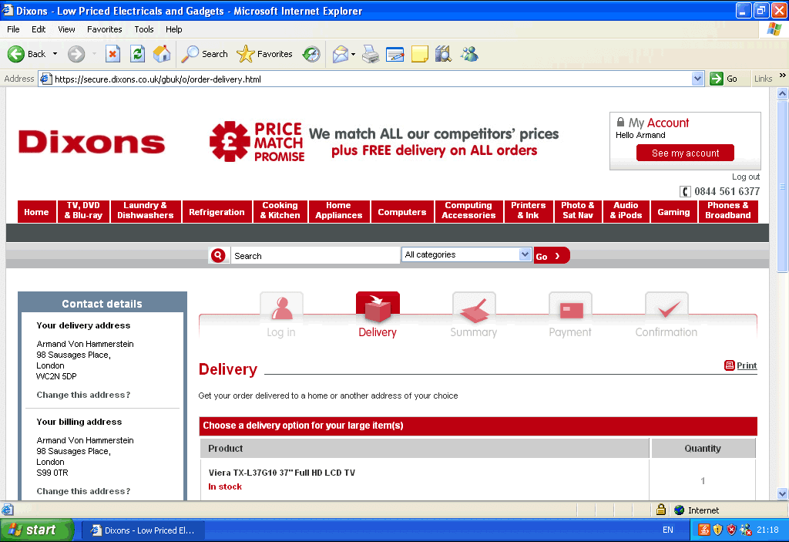The height and width of the screenshot is (542, 789).
Task: Refresh the page using the Refresh icon
Action: coord(137,54)
